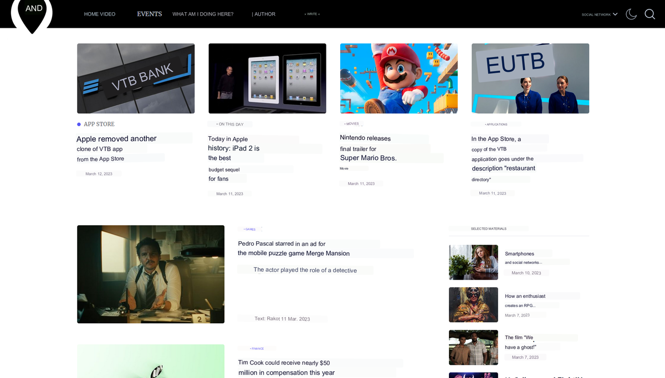The image size is (665, 378).
Task: Open 'We have a ghost' film thumbnail
Action: [473, 347]
